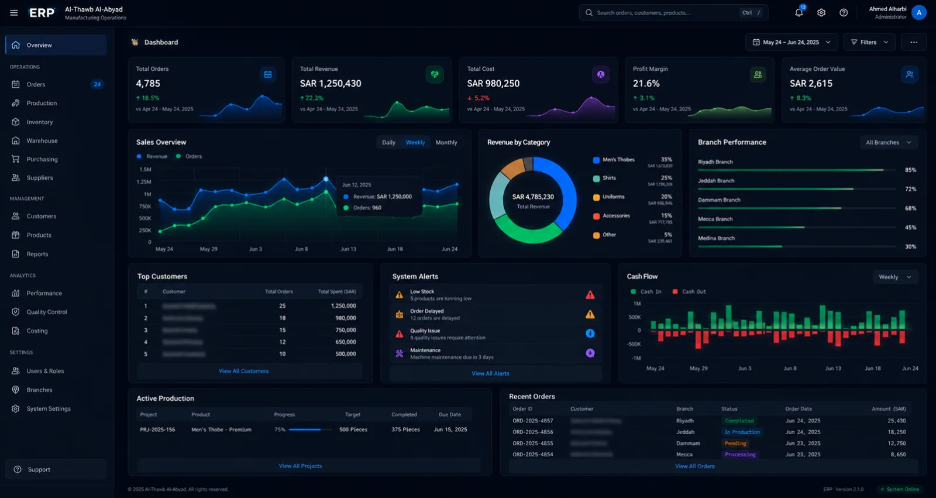Image resolution: width=936 pixels, height=498 pixels.
Task: Click the Low Stock red warning icon
Action: tap(590, 295)
